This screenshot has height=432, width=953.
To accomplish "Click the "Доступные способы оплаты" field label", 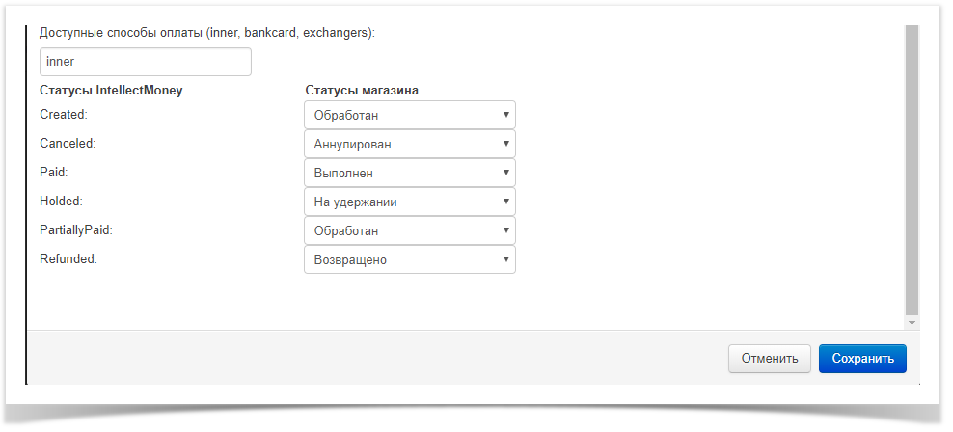I will click(206, 33).
